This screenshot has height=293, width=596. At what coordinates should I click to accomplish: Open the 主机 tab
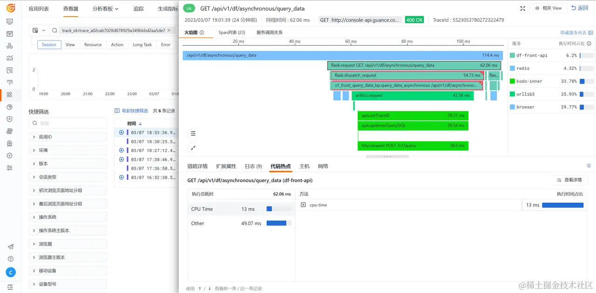point(305,166)
